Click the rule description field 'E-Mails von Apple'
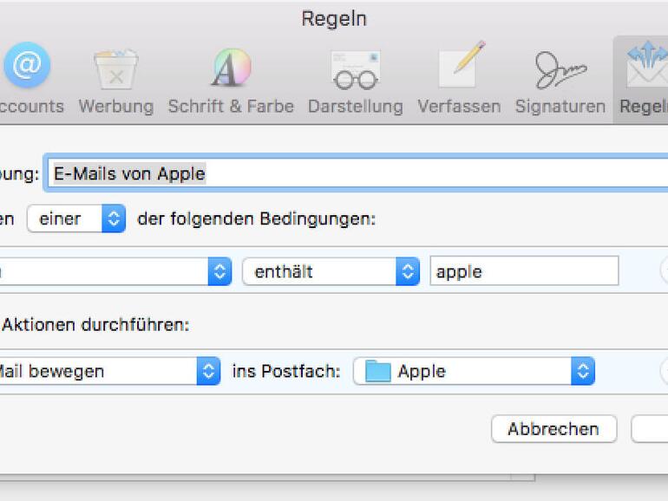This screenshot has height=501, width=668. point(357,173)
